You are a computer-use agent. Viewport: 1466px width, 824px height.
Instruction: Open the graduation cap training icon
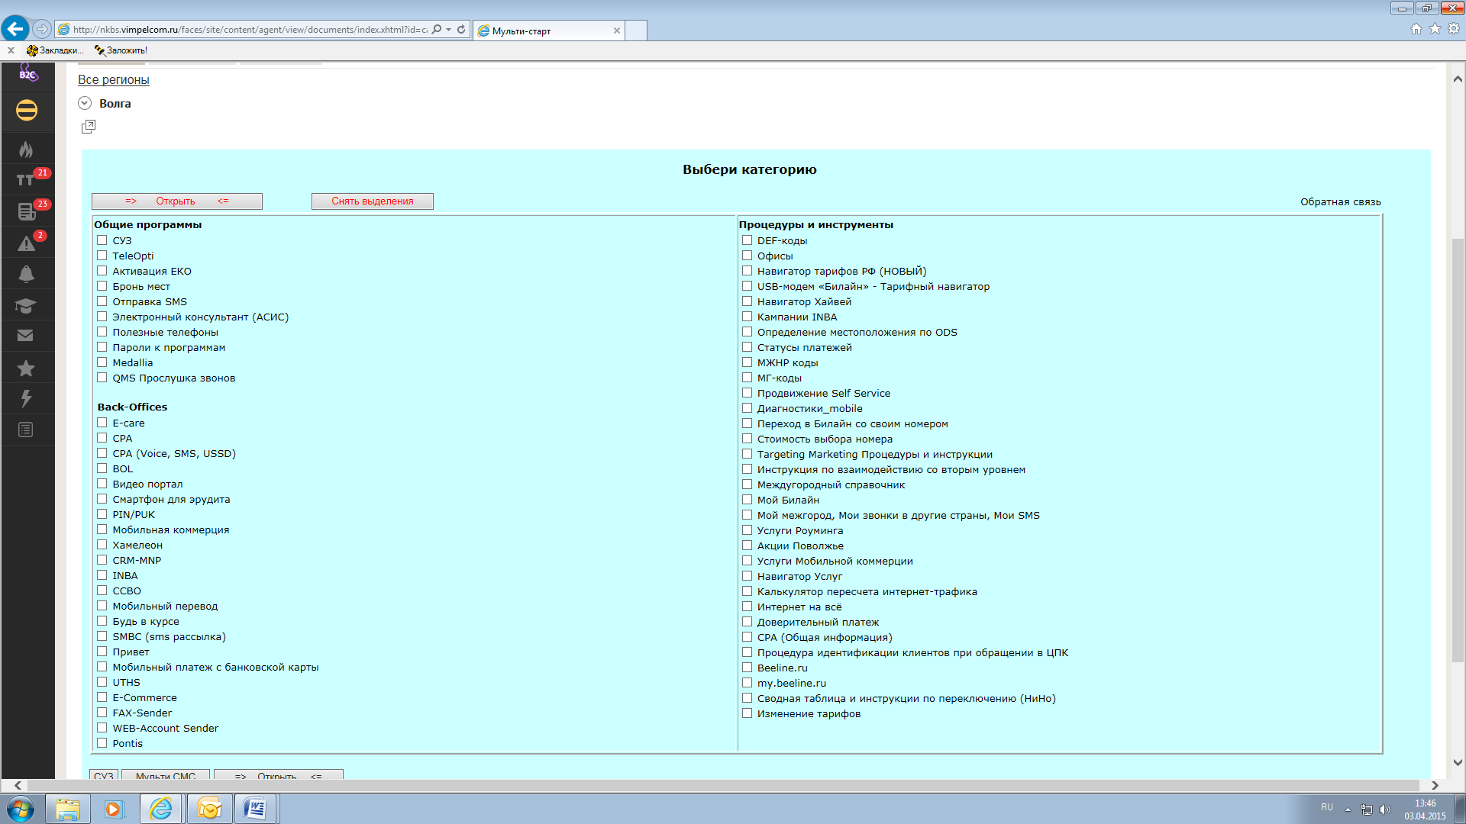coord(26,305)
